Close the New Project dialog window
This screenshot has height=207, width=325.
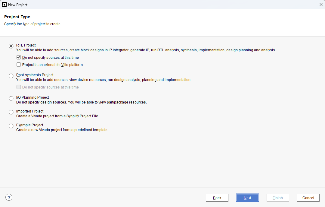[x=321, y=4]
